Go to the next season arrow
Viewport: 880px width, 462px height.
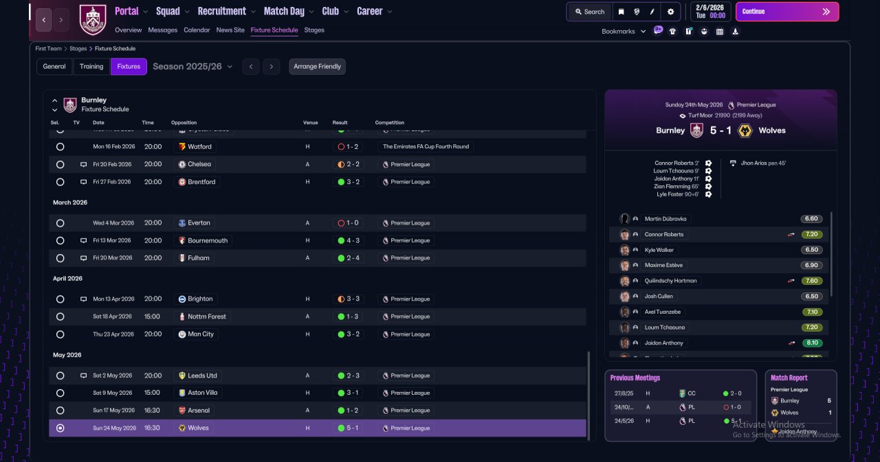point(272,67)
